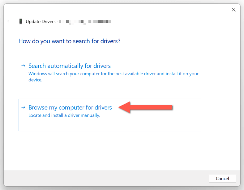
Task: Click the arrow icon before Browse my computer
Action: pos(23,107)
